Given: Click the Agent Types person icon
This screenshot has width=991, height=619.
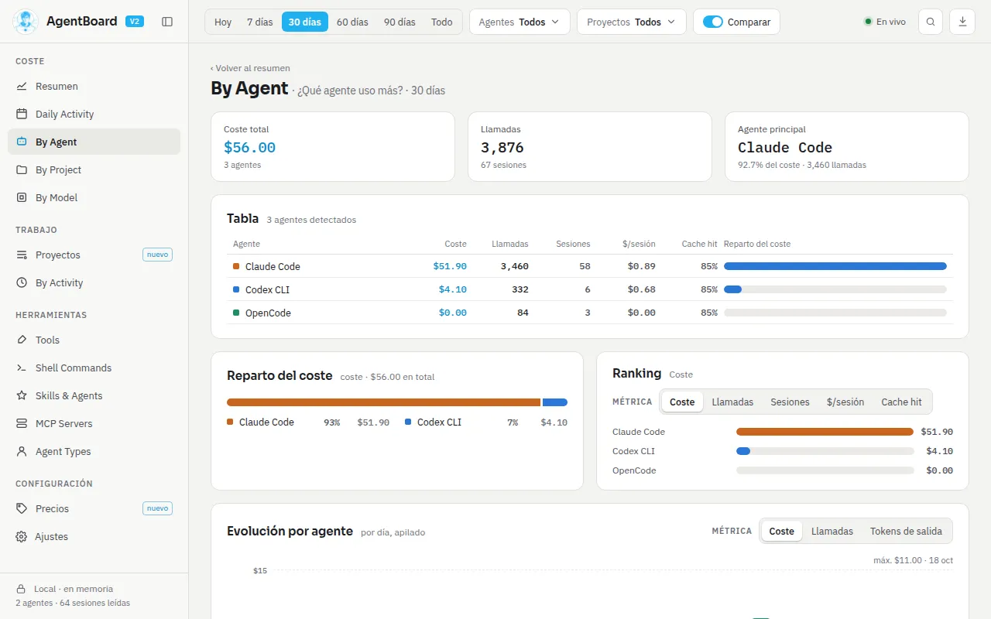Looking at the screenshot, I should [x=22, y=451].
